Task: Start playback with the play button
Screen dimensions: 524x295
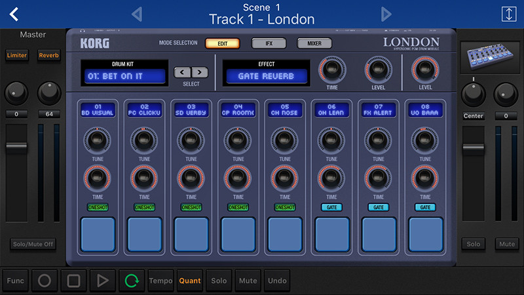Action: [103, 281]
